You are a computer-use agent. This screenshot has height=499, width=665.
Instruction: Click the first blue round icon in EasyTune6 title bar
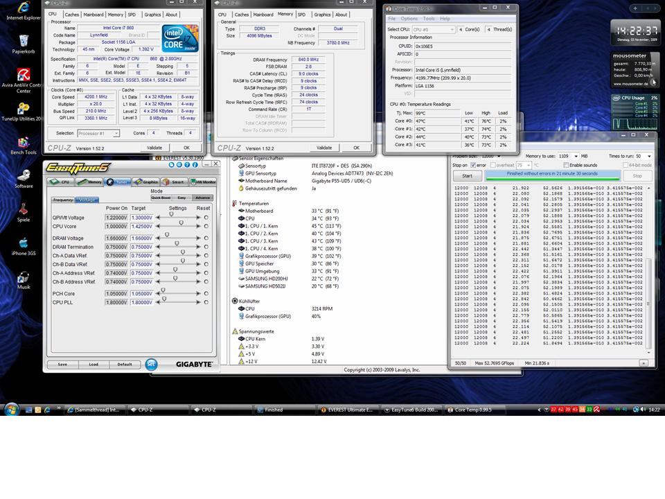(171, 165)
